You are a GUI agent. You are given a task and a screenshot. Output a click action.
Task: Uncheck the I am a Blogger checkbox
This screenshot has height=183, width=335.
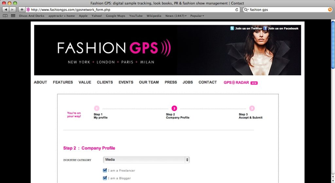(x=105, y=178)
